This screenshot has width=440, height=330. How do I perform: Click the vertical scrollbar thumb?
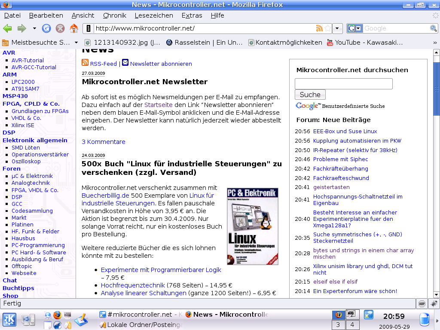437,89
